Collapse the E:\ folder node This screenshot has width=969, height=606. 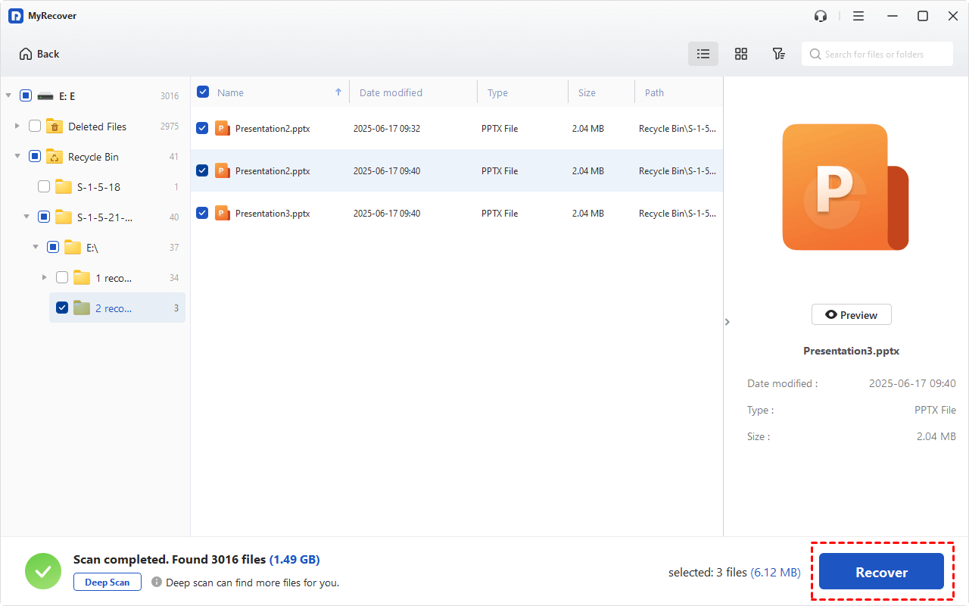(36, 248)
